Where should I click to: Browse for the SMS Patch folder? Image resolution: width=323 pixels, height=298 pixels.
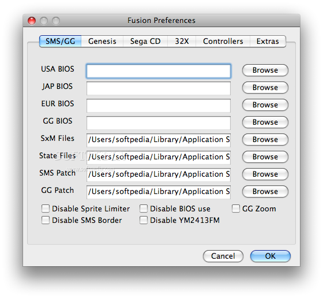(265, 174)
